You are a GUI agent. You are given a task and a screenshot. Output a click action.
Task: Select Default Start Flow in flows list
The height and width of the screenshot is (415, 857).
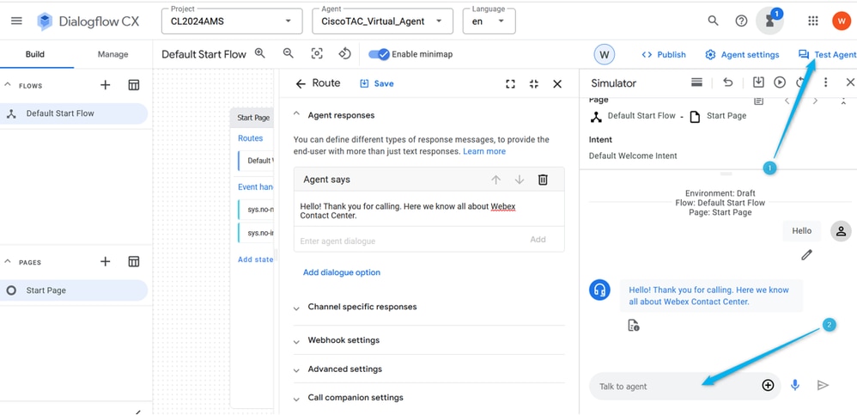pos(74,113)
